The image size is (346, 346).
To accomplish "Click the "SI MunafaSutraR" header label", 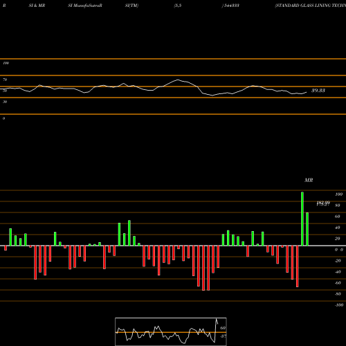I will [85, 6].
